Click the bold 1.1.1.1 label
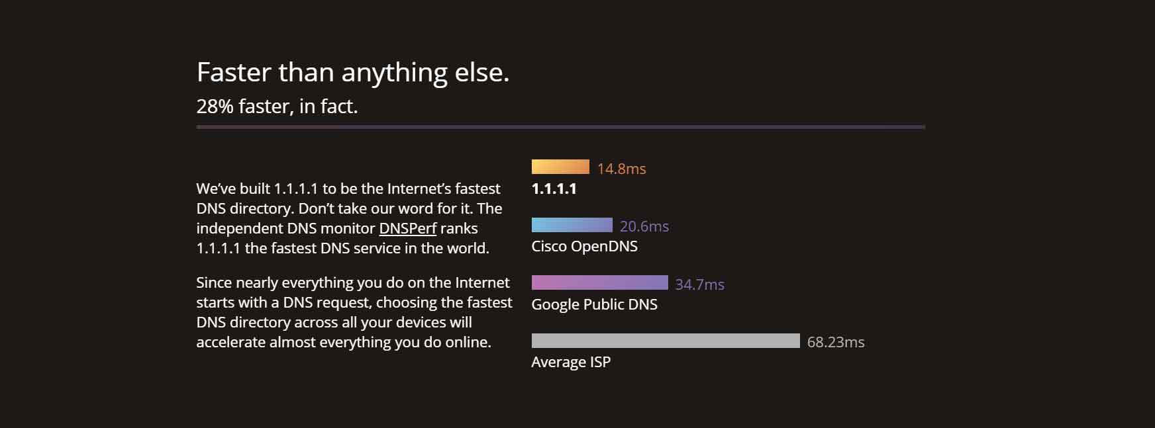Screen dimensions: 1155x428 coord(554,189)
